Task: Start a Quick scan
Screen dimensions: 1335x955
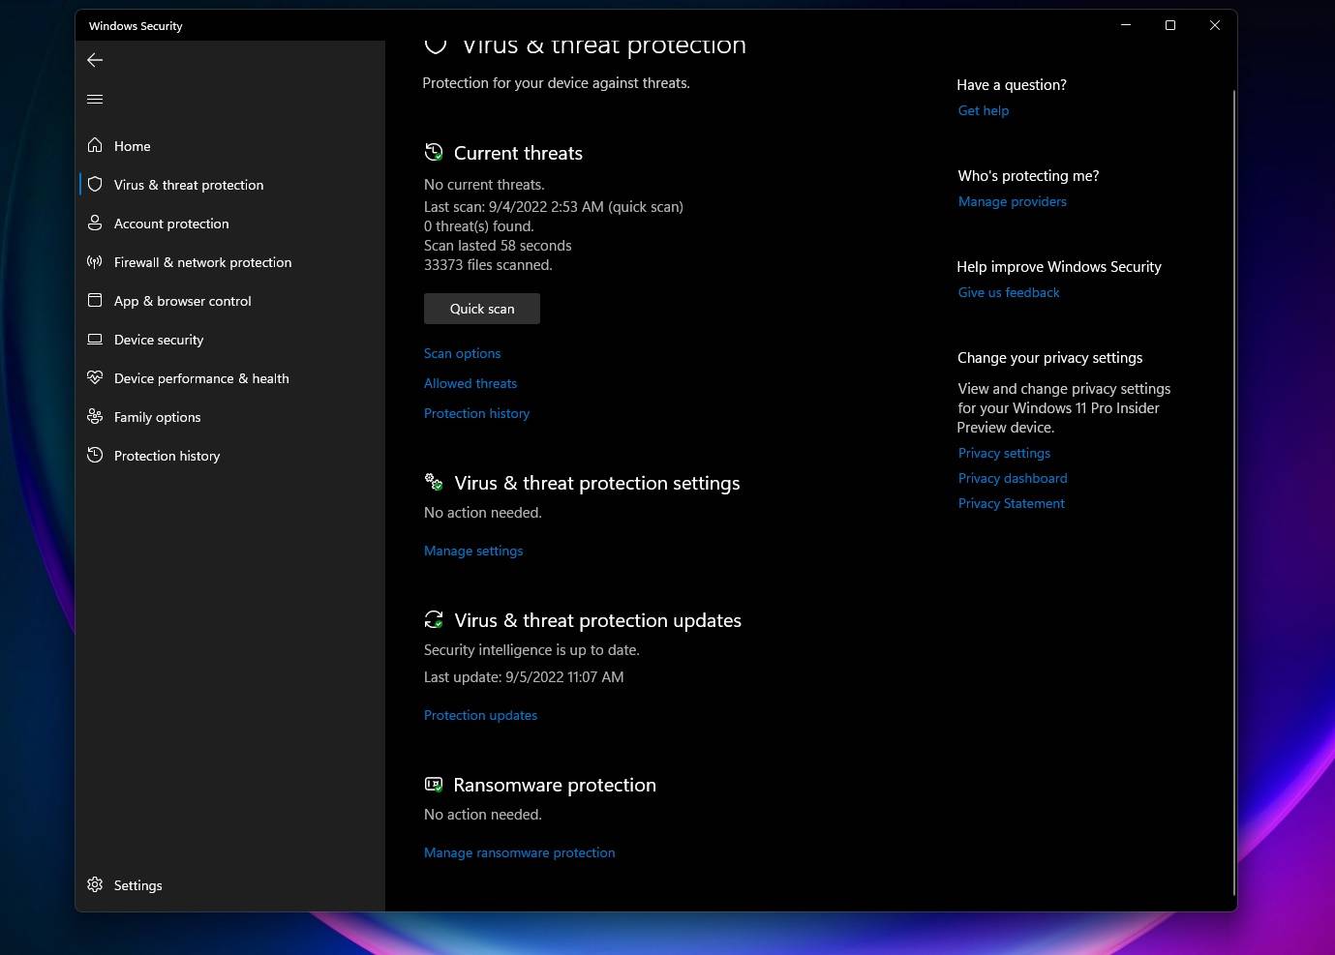Action: tap(481, 308)
